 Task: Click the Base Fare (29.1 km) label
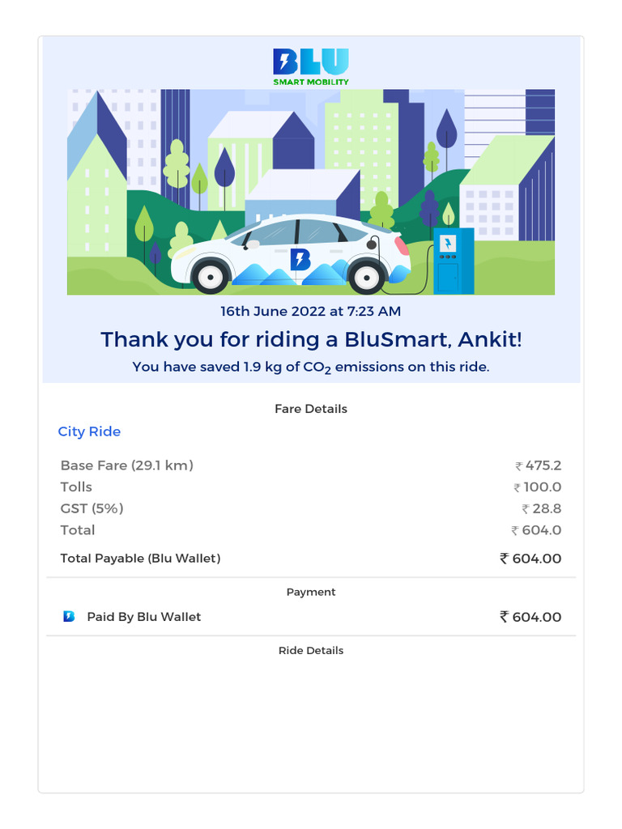click(x=126, y=466)
